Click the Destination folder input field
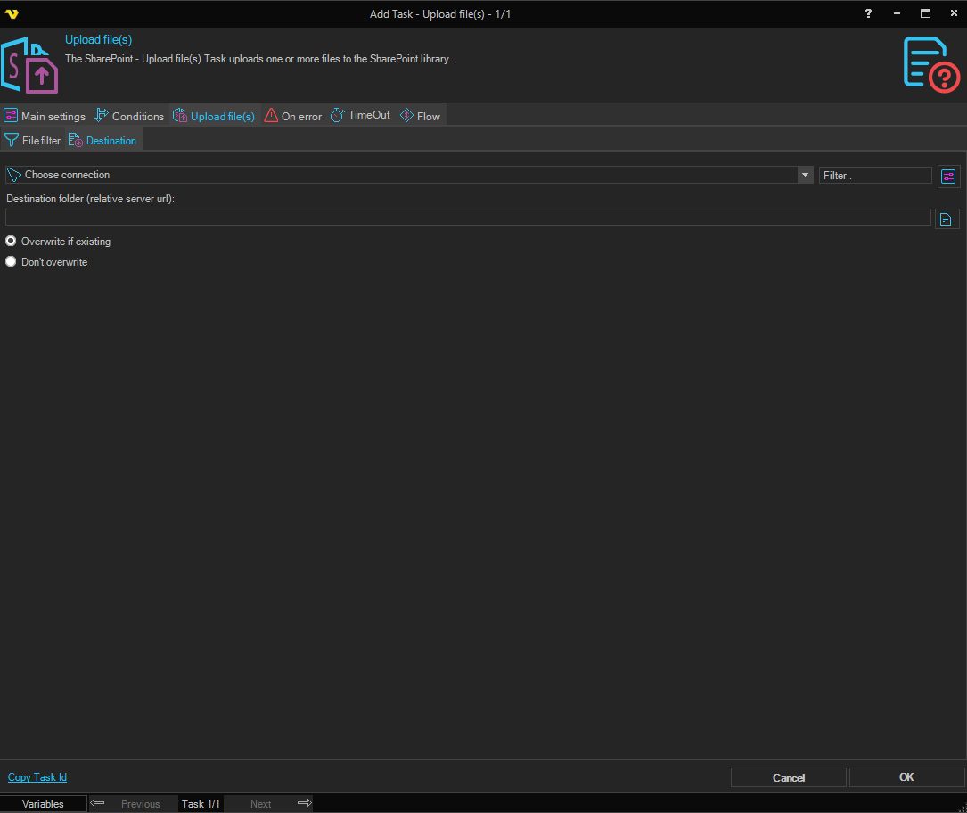 [x=468, y=218]
